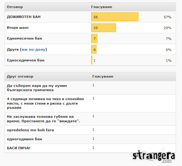Click the 'opredeleno me boli fara' answer row
182x166 pixels.
(x=30, y=130)
